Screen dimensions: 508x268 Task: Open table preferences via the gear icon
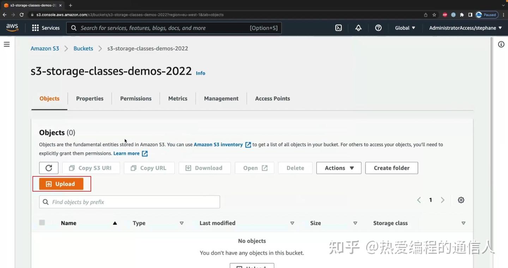(461, 200)
